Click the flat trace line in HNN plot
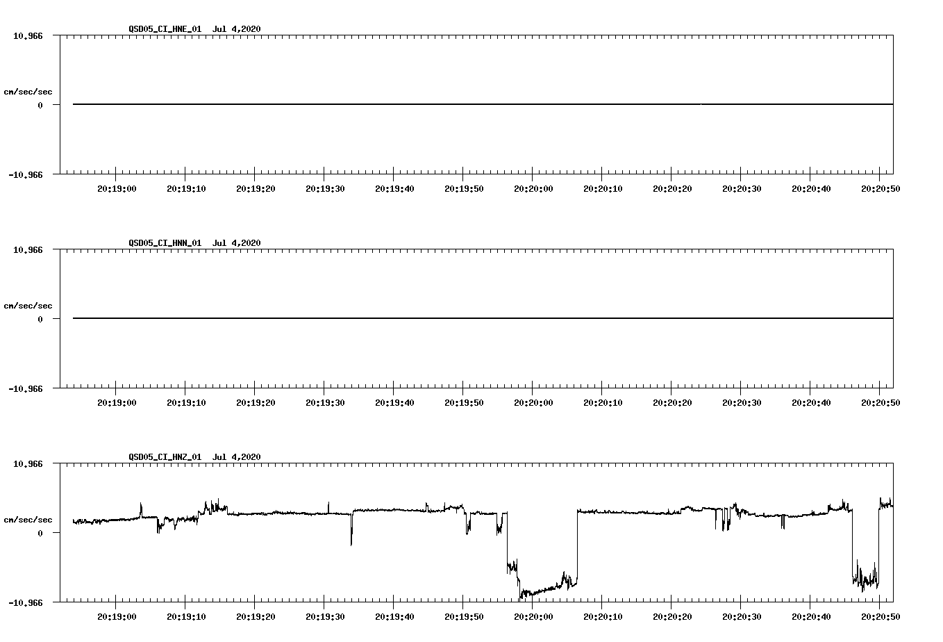This screenshot has width=943, height=642. [x=483, y=318]
